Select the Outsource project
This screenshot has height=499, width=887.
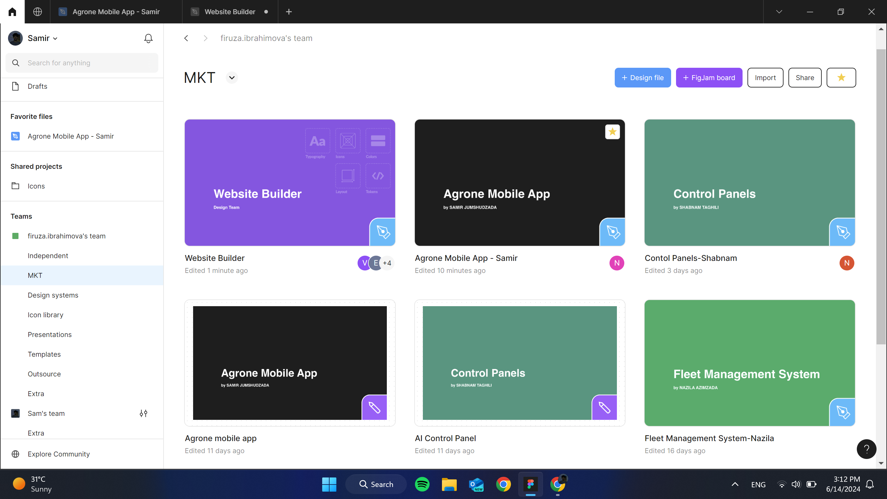click(82, 374)
